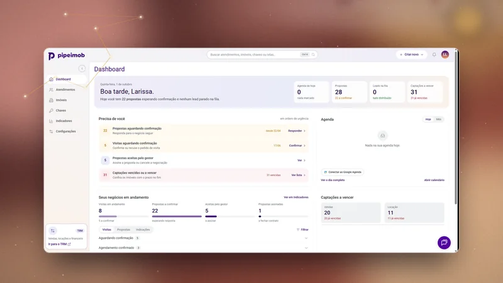The width and height of the screenshot is (503, 283).
Task: Click the page scrollbar
Action: click(x=455, y=128)
